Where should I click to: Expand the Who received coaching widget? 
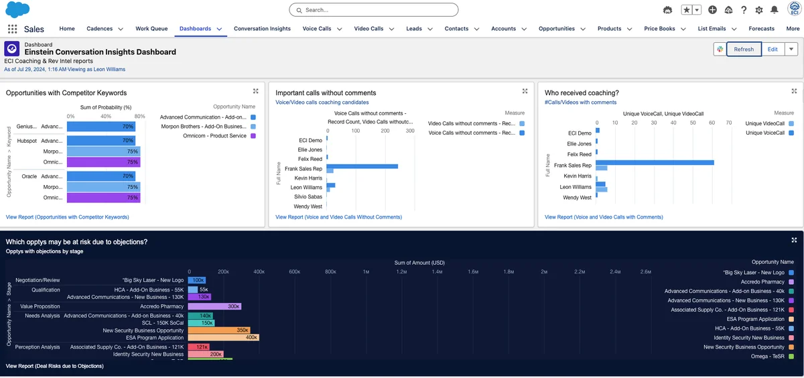(794, 91)
